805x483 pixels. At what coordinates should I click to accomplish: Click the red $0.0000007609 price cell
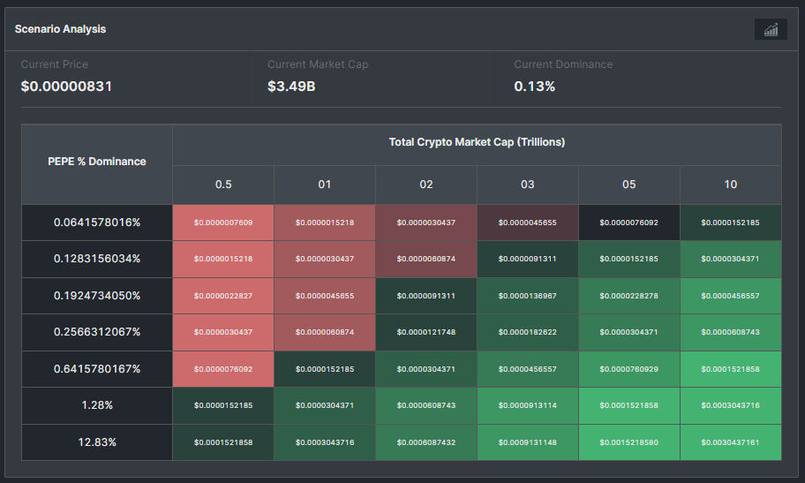[223, 223]
